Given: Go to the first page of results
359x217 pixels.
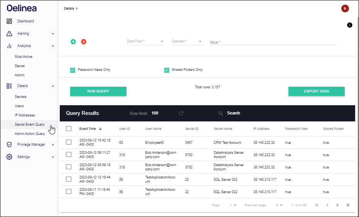Looking at the screenshot, I should (317, 205).
